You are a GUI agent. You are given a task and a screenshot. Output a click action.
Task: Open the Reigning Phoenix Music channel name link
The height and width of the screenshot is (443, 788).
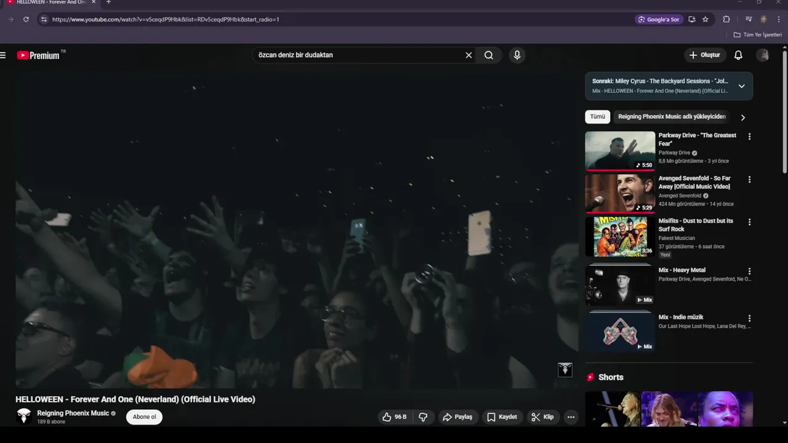[x=73, y=413]
